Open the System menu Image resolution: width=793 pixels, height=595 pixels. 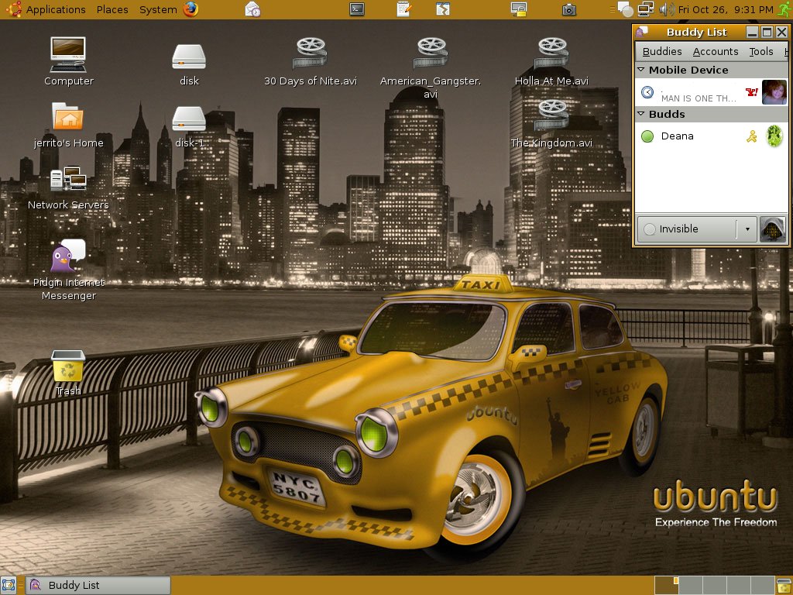[158, 9]
